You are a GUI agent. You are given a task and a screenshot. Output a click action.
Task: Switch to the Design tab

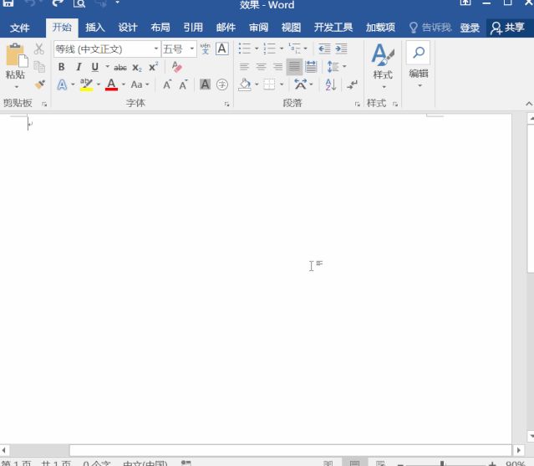pyautogui.click(x=128, y=28)
